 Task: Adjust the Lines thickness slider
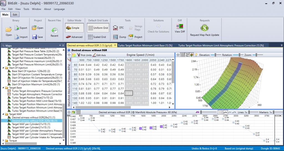(249, 112)
